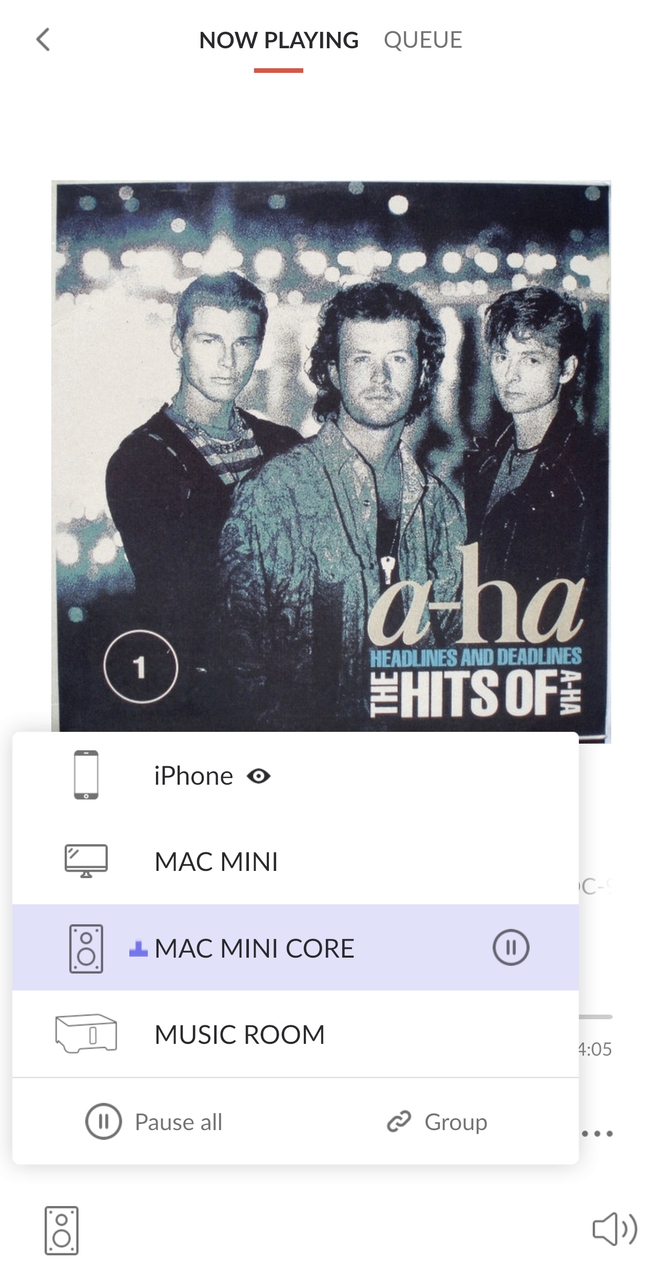The image size is (662, 1282).
Task: Click Pause all button
Action: [x=154, y=1122]
